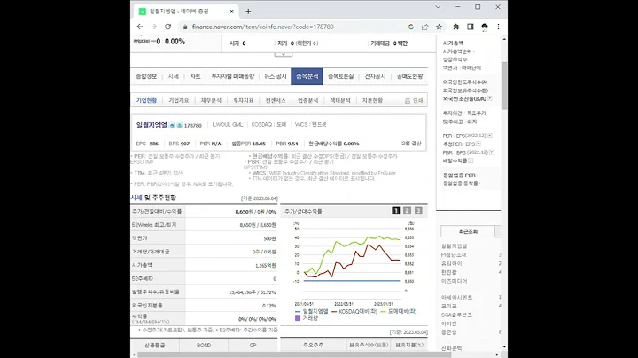Select the 투자지표 sub-tab

[244, 100]
